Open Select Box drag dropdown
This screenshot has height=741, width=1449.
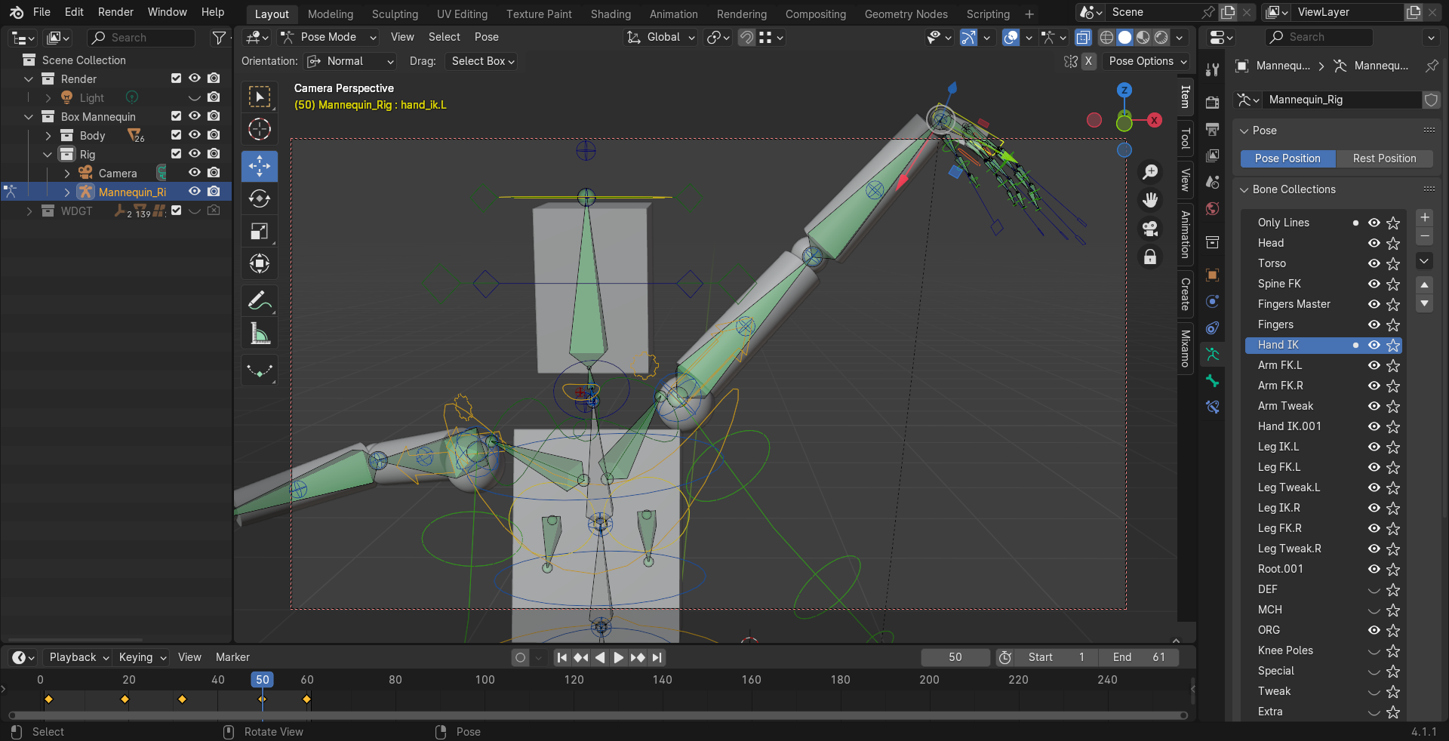pyautogui.click(x=482, y=61)
